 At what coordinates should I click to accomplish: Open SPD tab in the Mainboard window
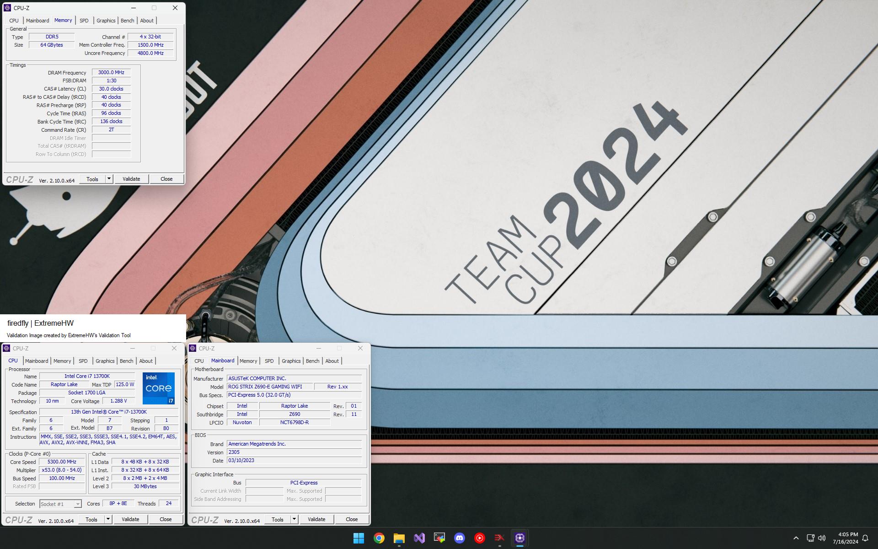[x=269, y=361]
